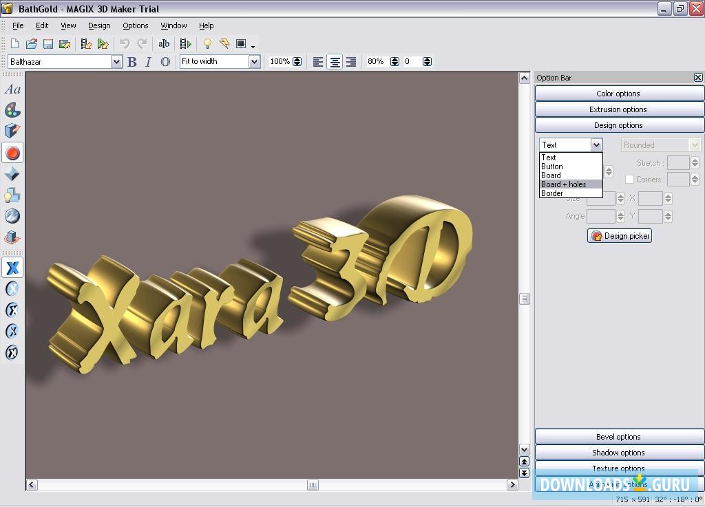705x507 pixels.
Task: Click the start animation play icon
Action: tap(185, 44)
